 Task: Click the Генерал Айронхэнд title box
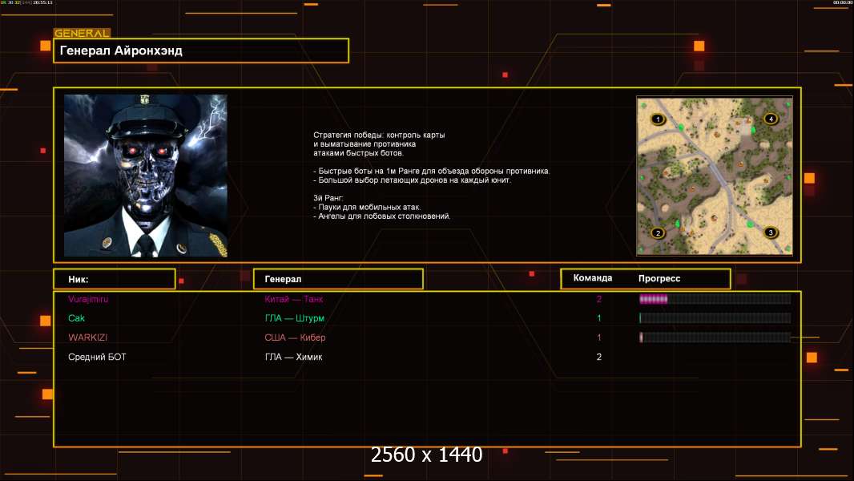click(201, 51)
